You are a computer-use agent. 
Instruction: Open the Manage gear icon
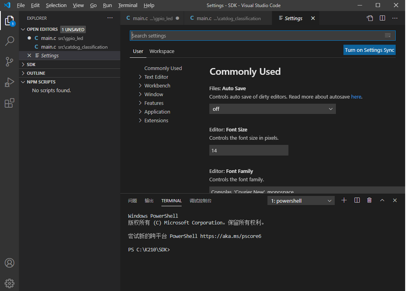point(10,283)
